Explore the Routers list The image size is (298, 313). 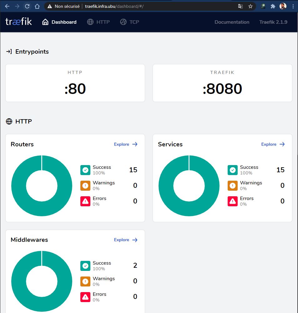pyautogui.click(x=126, y=144)
